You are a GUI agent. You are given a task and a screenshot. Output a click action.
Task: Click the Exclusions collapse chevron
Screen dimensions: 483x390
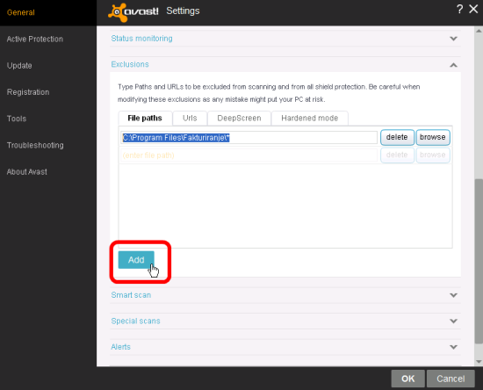[x=453, y=65]
